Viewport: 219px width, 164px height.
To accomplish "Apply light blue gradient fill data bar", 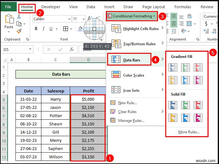I will (x=186, y=80).
